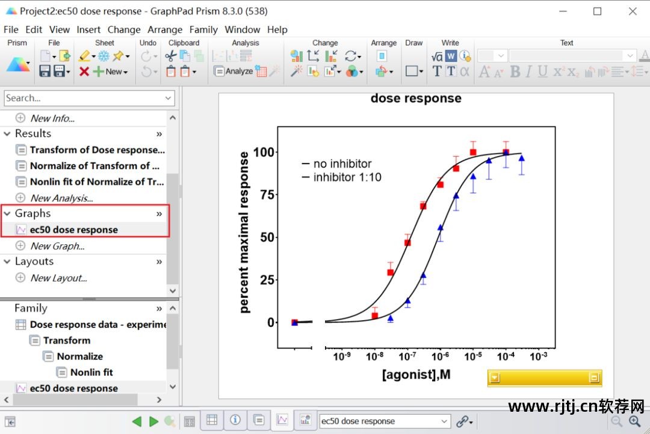This screenshot has height=434, width=650.
Task: Open the Insert menu
Action: [x=88, y=29]
